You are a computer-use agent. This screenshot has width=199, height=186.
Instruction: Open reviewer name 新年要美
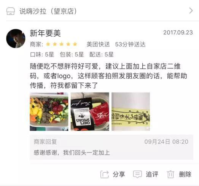(x=45, y=33)
